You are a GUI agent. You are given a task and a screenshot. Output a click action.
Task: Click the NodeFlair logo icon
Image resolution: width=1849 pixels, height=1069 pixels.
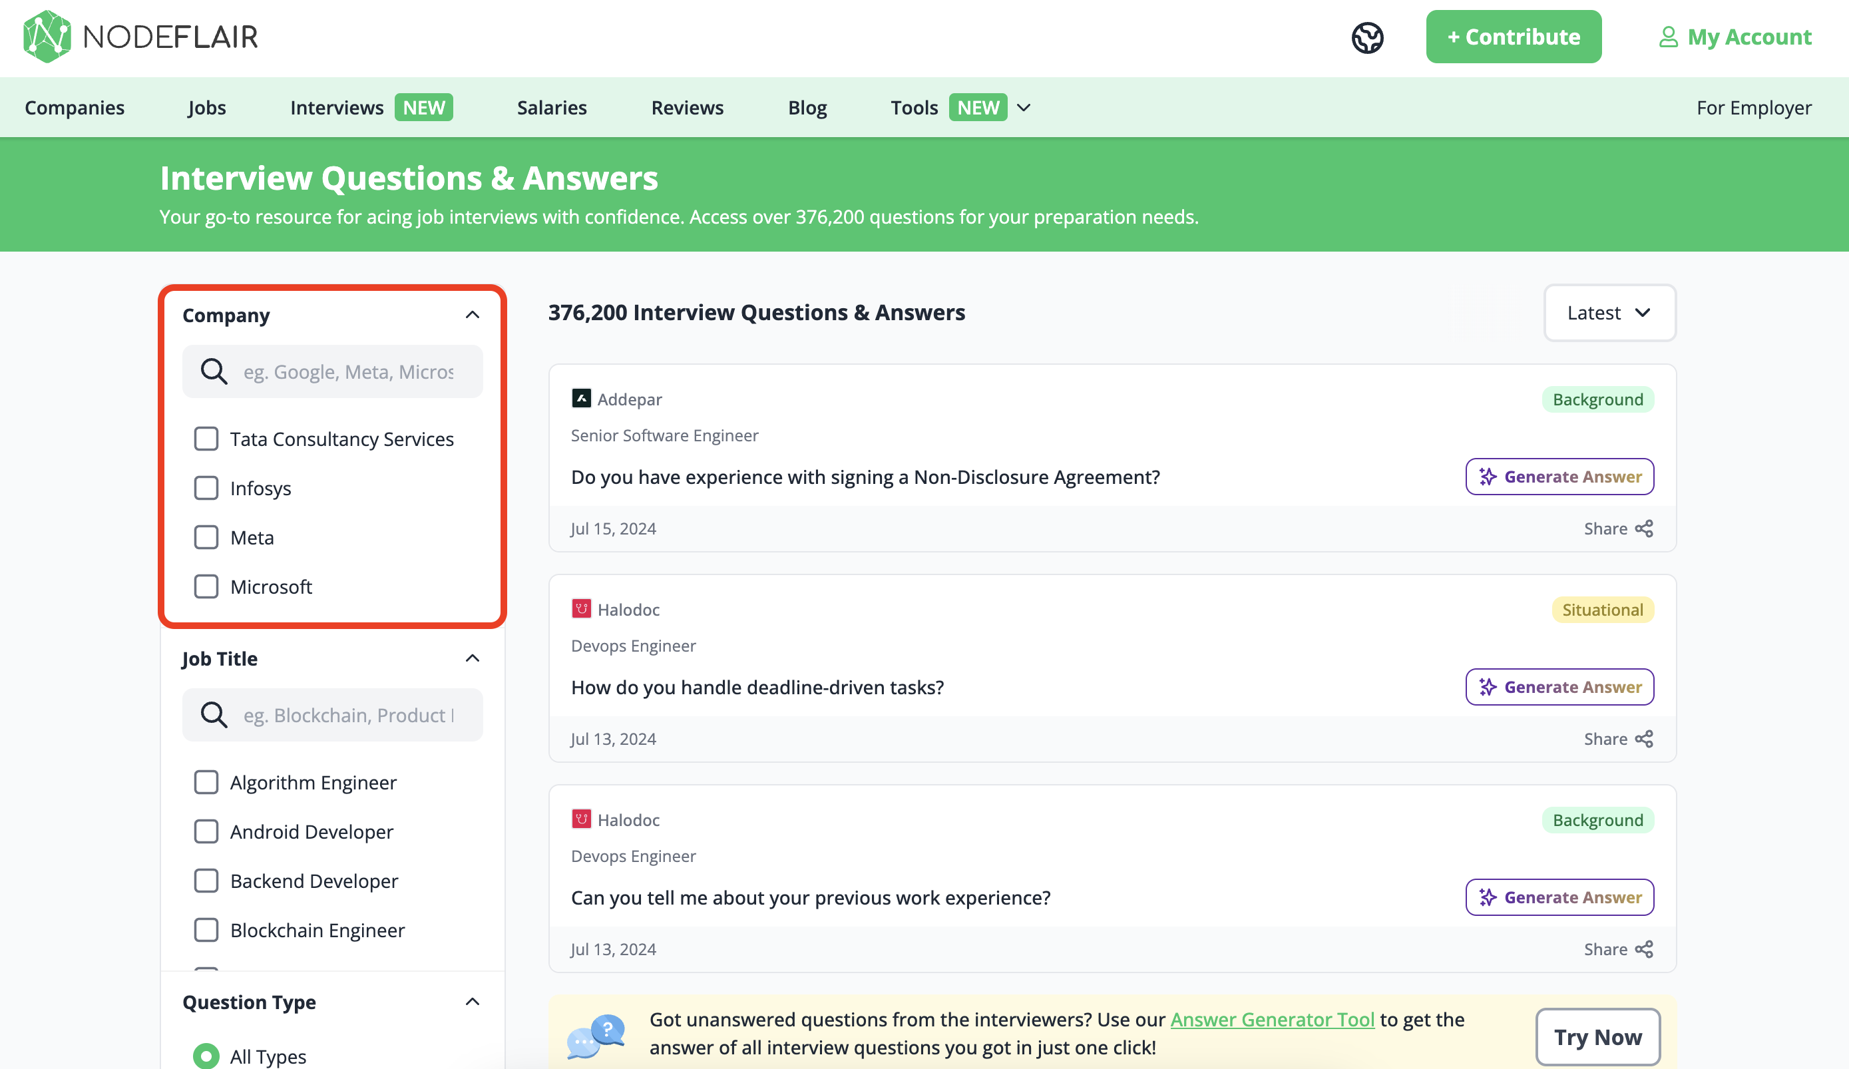(47, 37)
